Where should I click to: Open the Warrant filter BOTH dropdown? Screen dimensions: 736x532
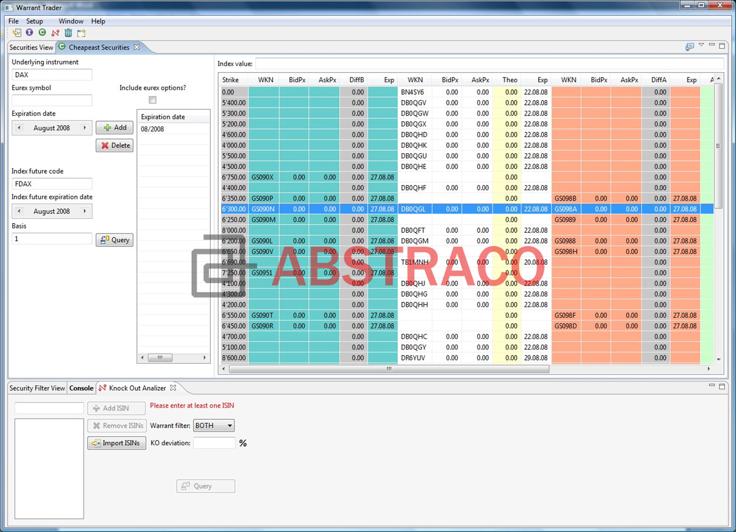pos(213,425)
